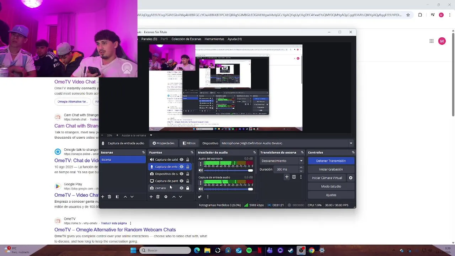Lock the Captura de salida source
455x256 pixels.
pos(188,160)
